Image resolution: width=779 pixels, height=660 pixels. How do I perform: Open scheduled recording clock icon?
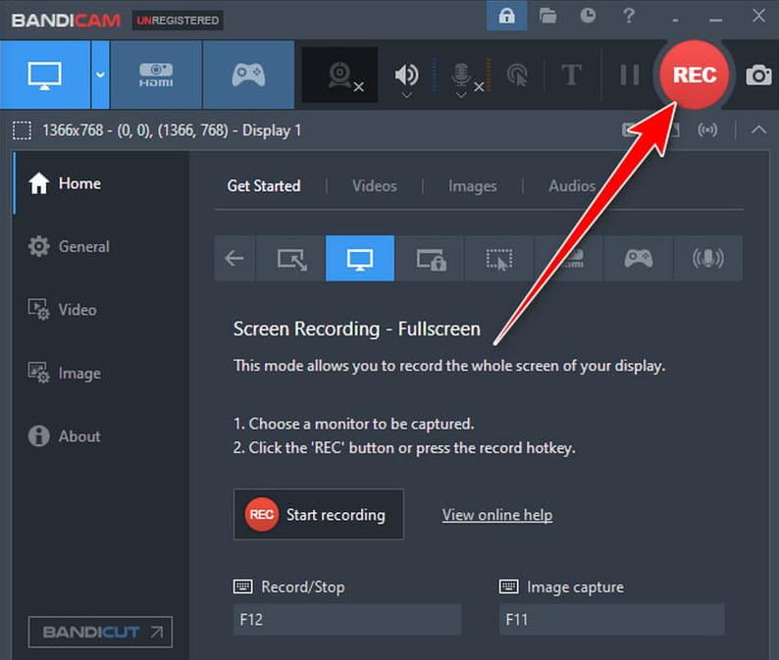pyautogui.click(x=589, y=16)
